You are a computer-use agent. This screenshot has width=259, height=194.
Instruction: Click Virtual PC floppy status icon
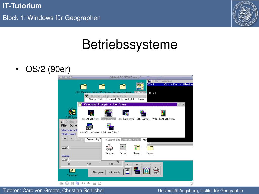tap(72, 183)
